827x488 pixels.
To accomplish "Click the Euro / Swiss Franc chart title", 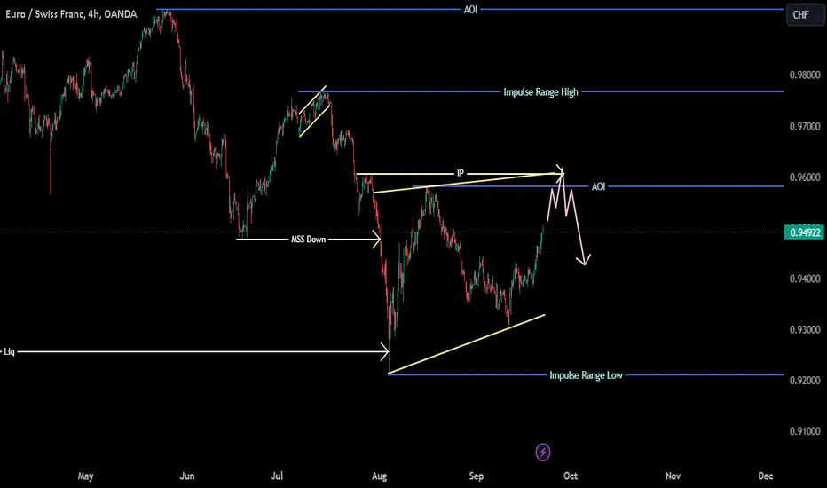I will click(71, 14).
